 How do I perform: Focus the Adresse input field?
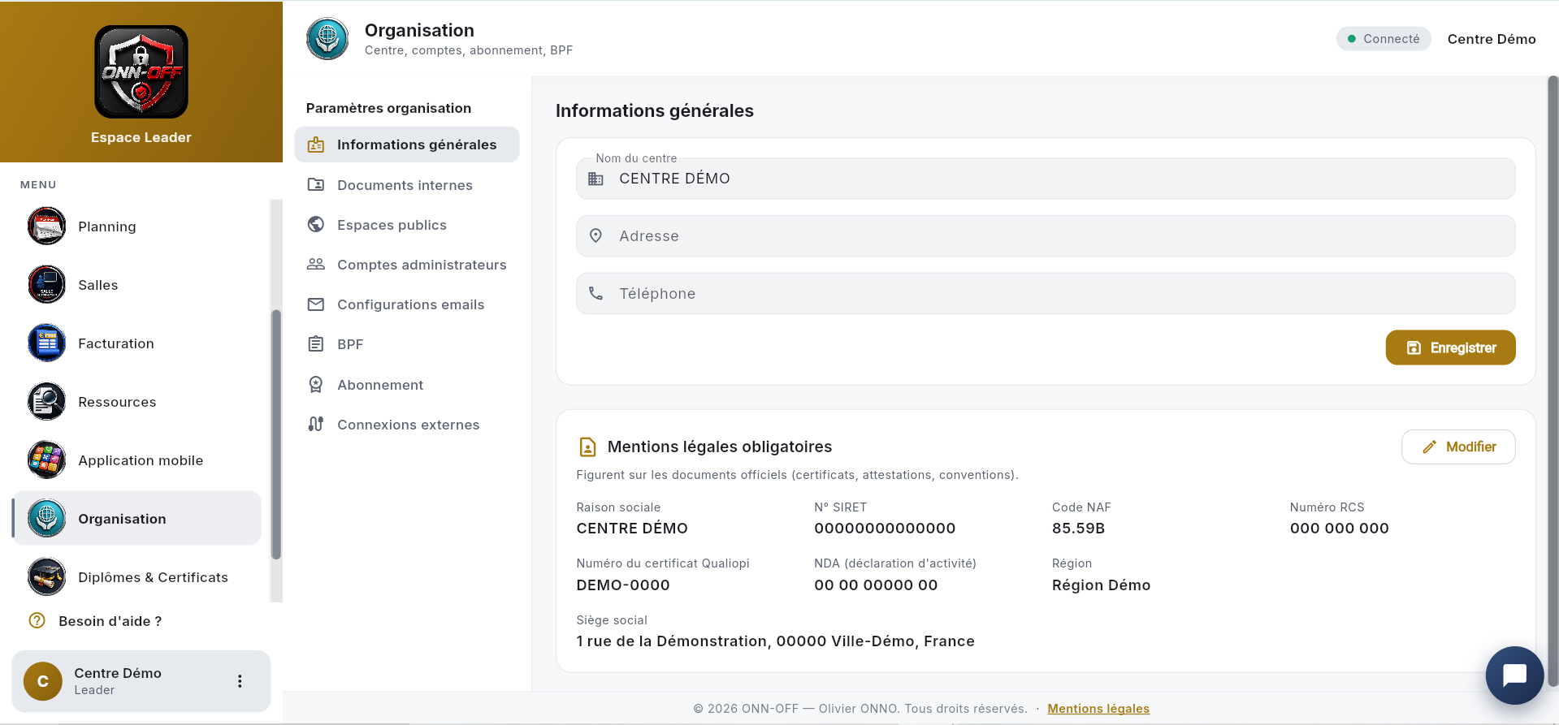[x=1046, y=236]
